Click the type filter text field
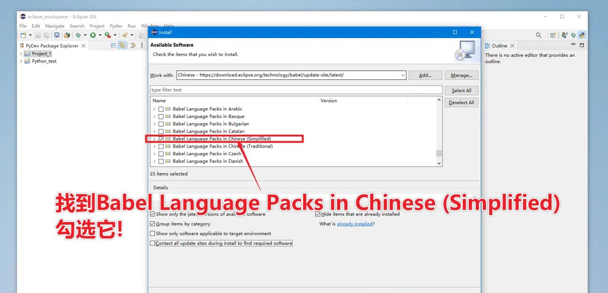The height and width of the screenshot is (293, 608). pyautogui.click(x=296, y=90)
